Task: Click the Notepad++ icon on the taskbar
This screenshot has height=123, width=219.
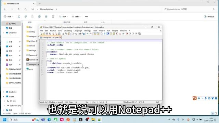Action: [x=99, y=120]
